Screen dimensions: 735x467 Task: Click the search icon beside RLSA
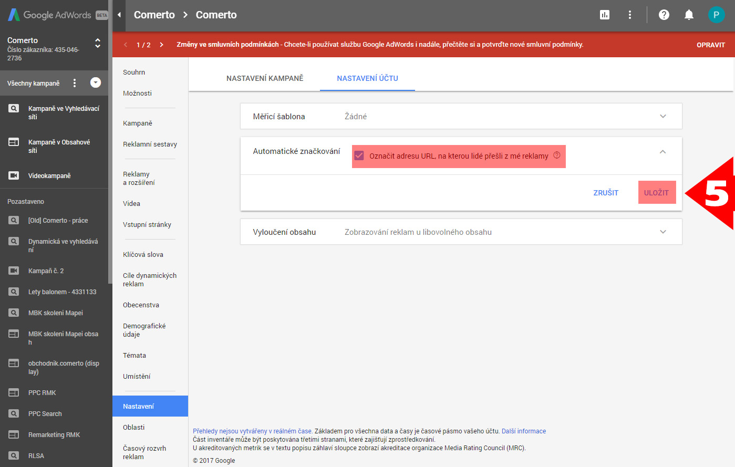coord(14,455)
